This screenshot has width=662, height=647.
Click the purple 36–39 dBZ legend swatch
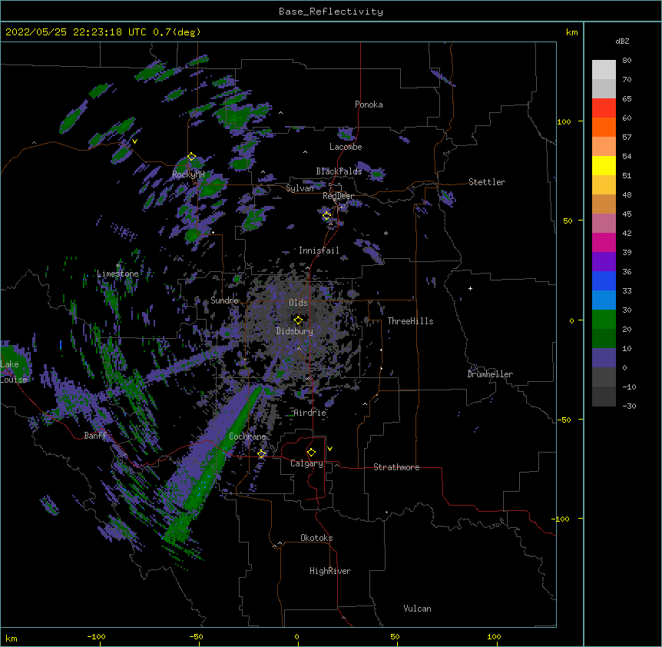pos(604,261)
